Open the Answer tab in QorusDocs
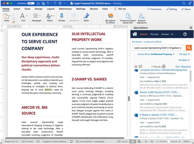The height and width of the screenshot is (144, 194). [x=165, y=34]
